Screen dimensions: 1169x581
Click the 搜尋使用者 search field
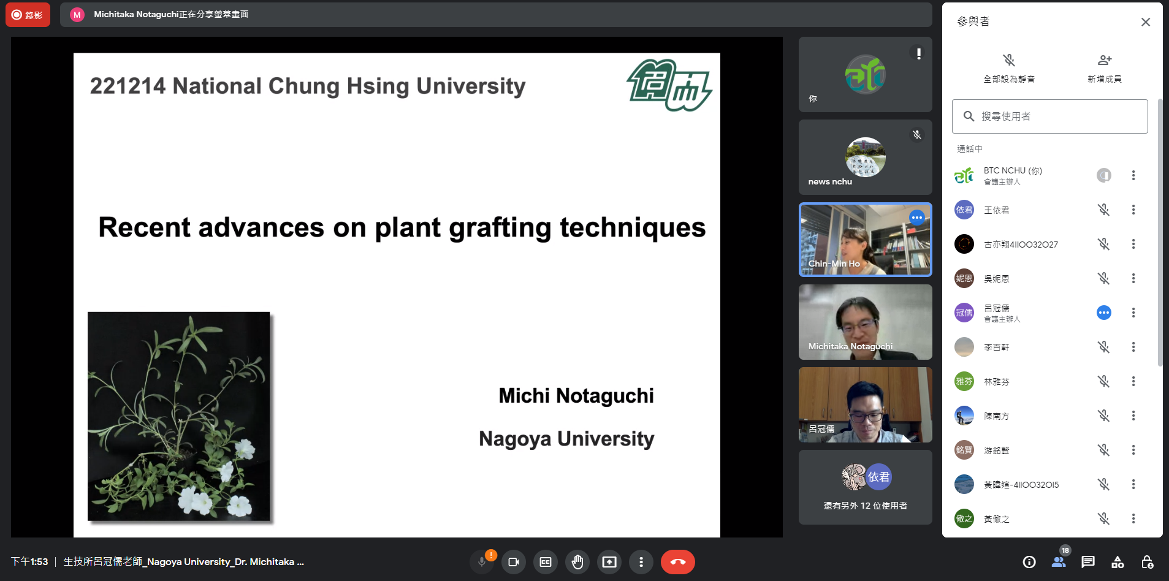tap(1049, 116)
